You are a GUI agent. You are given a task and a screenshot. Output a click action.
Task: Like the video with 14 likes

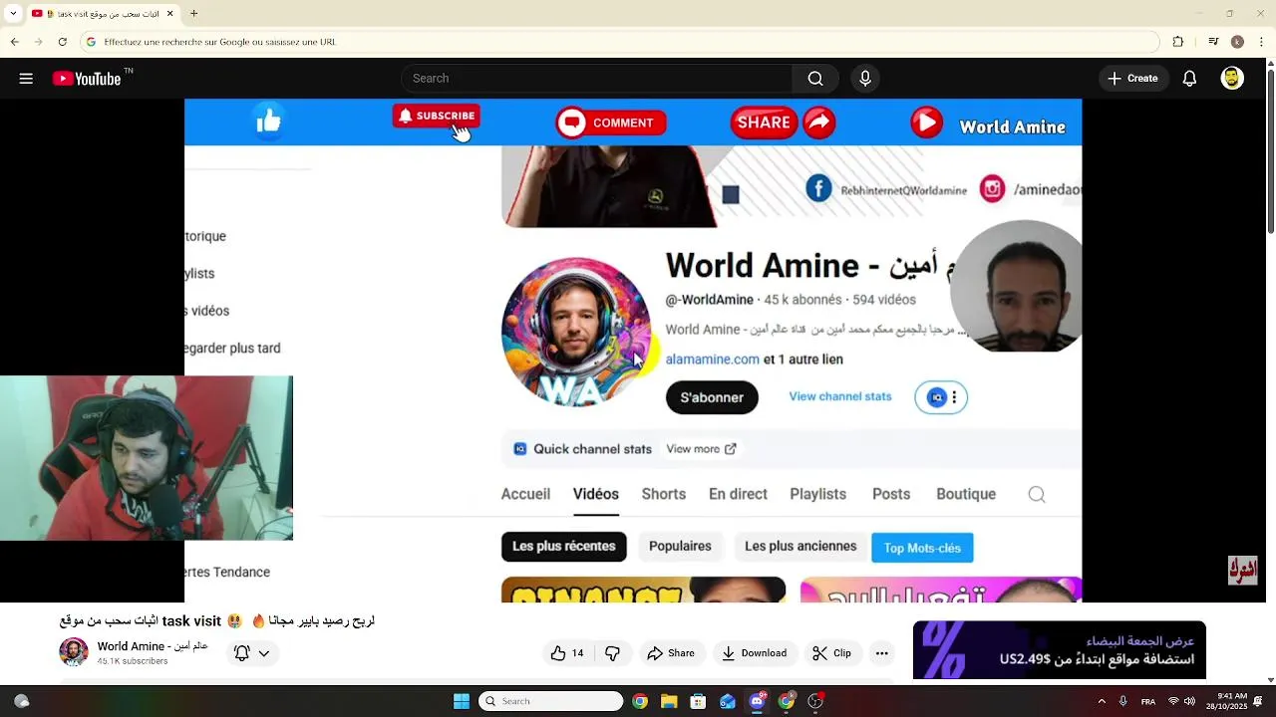coord(567,653)
